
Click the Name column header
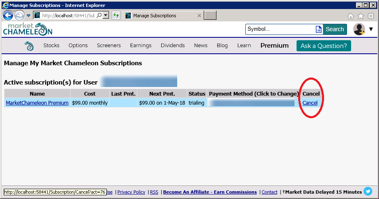(37, 94)
